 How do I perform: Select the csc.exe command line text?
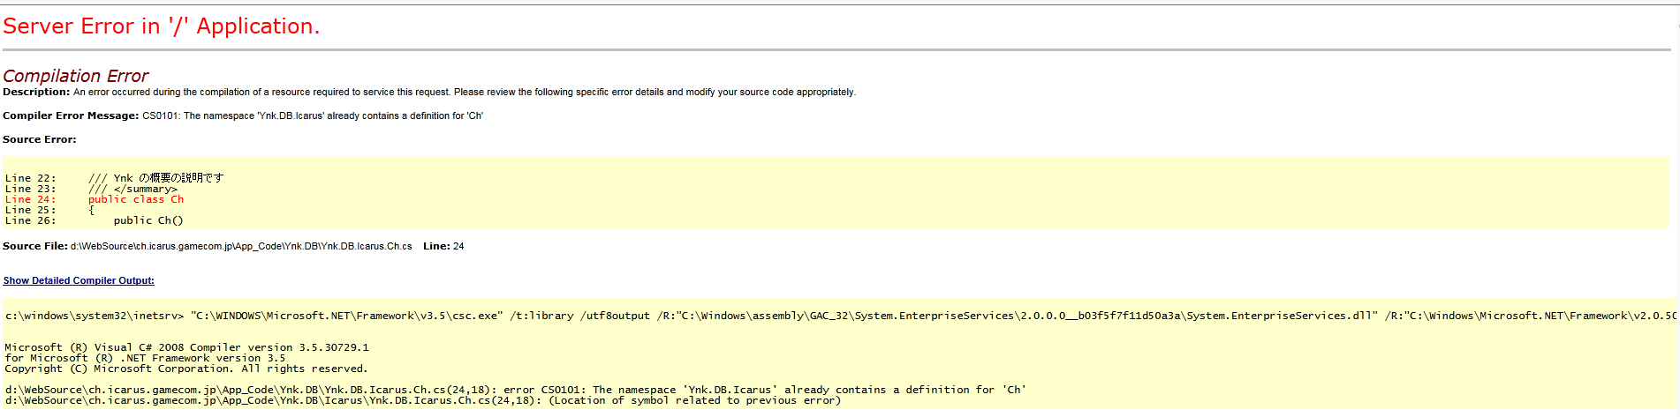(840, 316)
